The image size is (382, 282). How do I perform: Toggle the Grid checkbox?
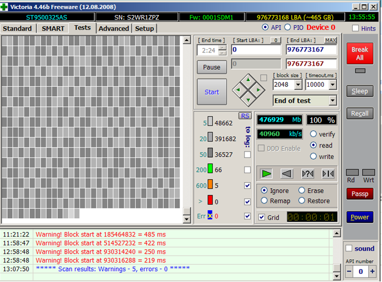tap(262, 217)
